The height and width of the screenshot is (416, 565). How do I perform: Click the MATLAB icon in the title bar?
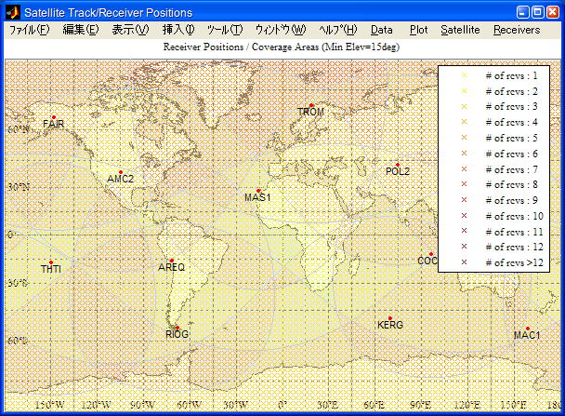point(12,12)
